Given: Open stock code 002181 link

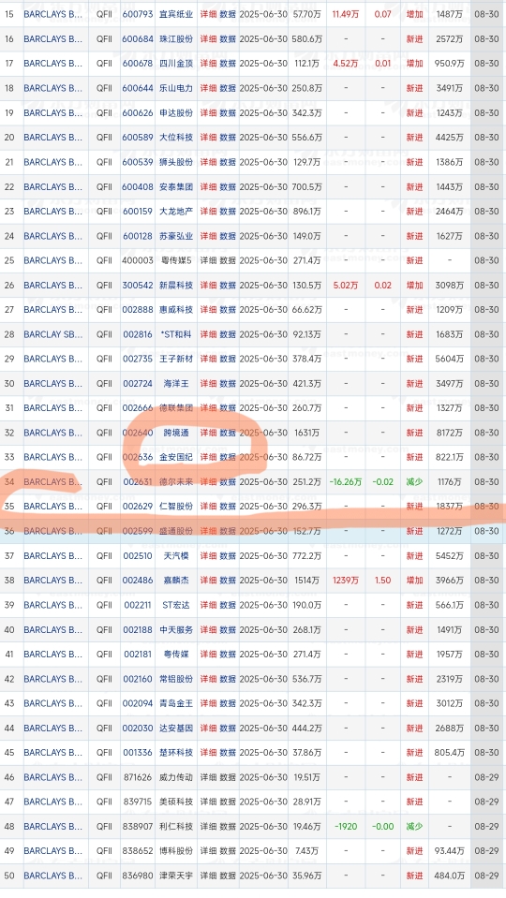Looking at the screenshot, I should [138, 655].
